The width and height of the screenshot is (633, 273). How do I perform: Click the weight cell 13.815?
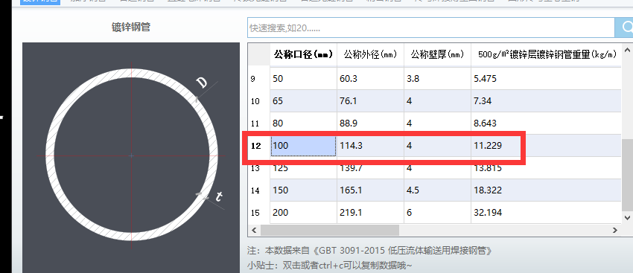546,168
